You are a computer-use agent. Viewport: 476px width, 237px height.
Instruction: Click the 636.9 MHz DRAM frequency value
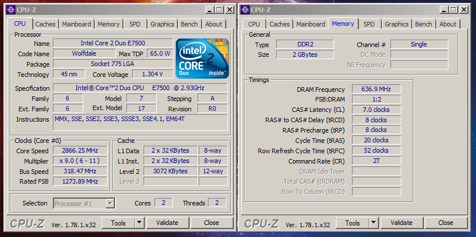coord(377,89)
